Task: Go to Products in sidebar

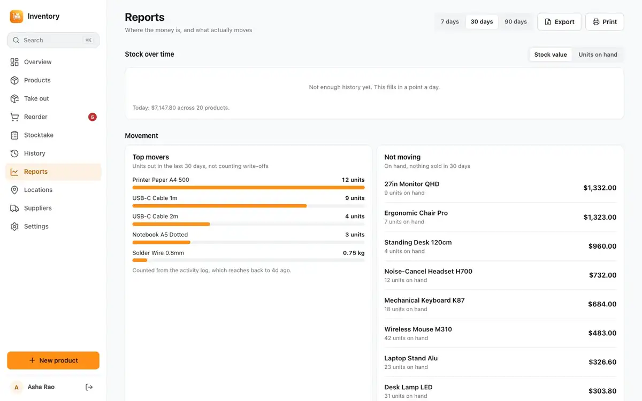Action: 53,80
